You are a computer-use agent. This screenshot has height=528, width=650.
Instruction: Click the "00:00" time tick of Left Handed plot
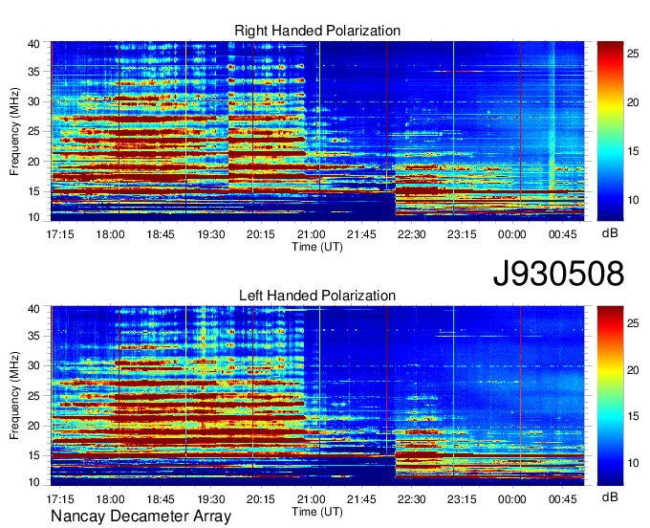pyautogui.click(x=512, y=499)
